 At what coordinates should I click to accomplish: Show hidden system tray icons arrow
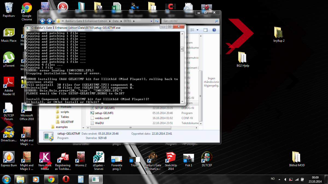pos(279,179)
